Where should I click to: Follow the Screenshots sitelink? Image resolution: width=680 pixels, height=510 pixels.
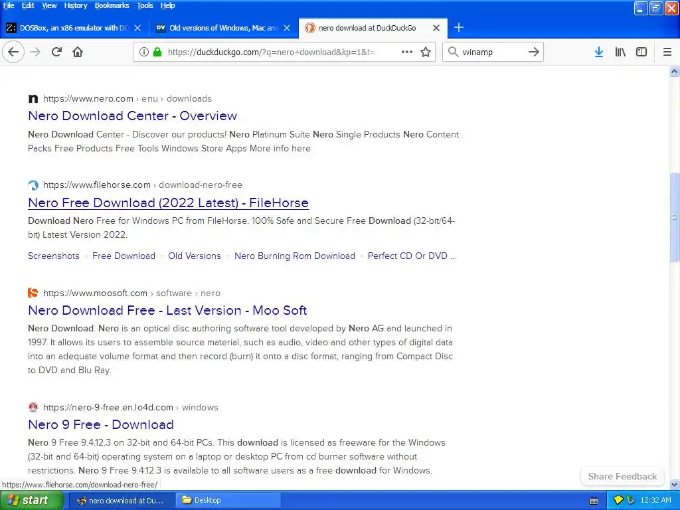tap(53, 256)
